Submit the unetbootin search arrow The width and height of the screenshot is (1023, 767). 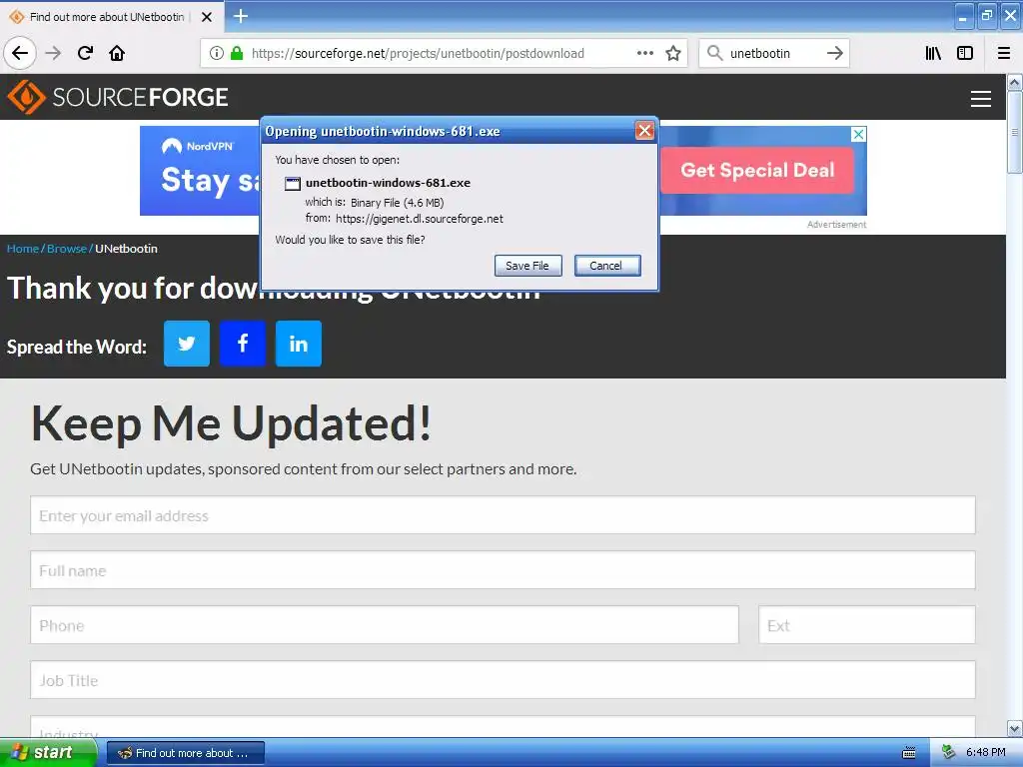point(835,53)
